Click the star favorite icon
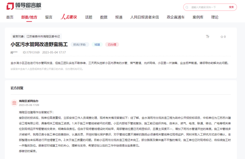 (222, 37)
